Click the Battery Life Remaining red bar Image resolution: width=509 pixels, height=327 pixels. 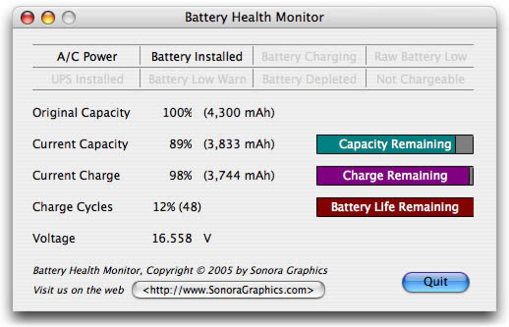[x=394, y=207]
